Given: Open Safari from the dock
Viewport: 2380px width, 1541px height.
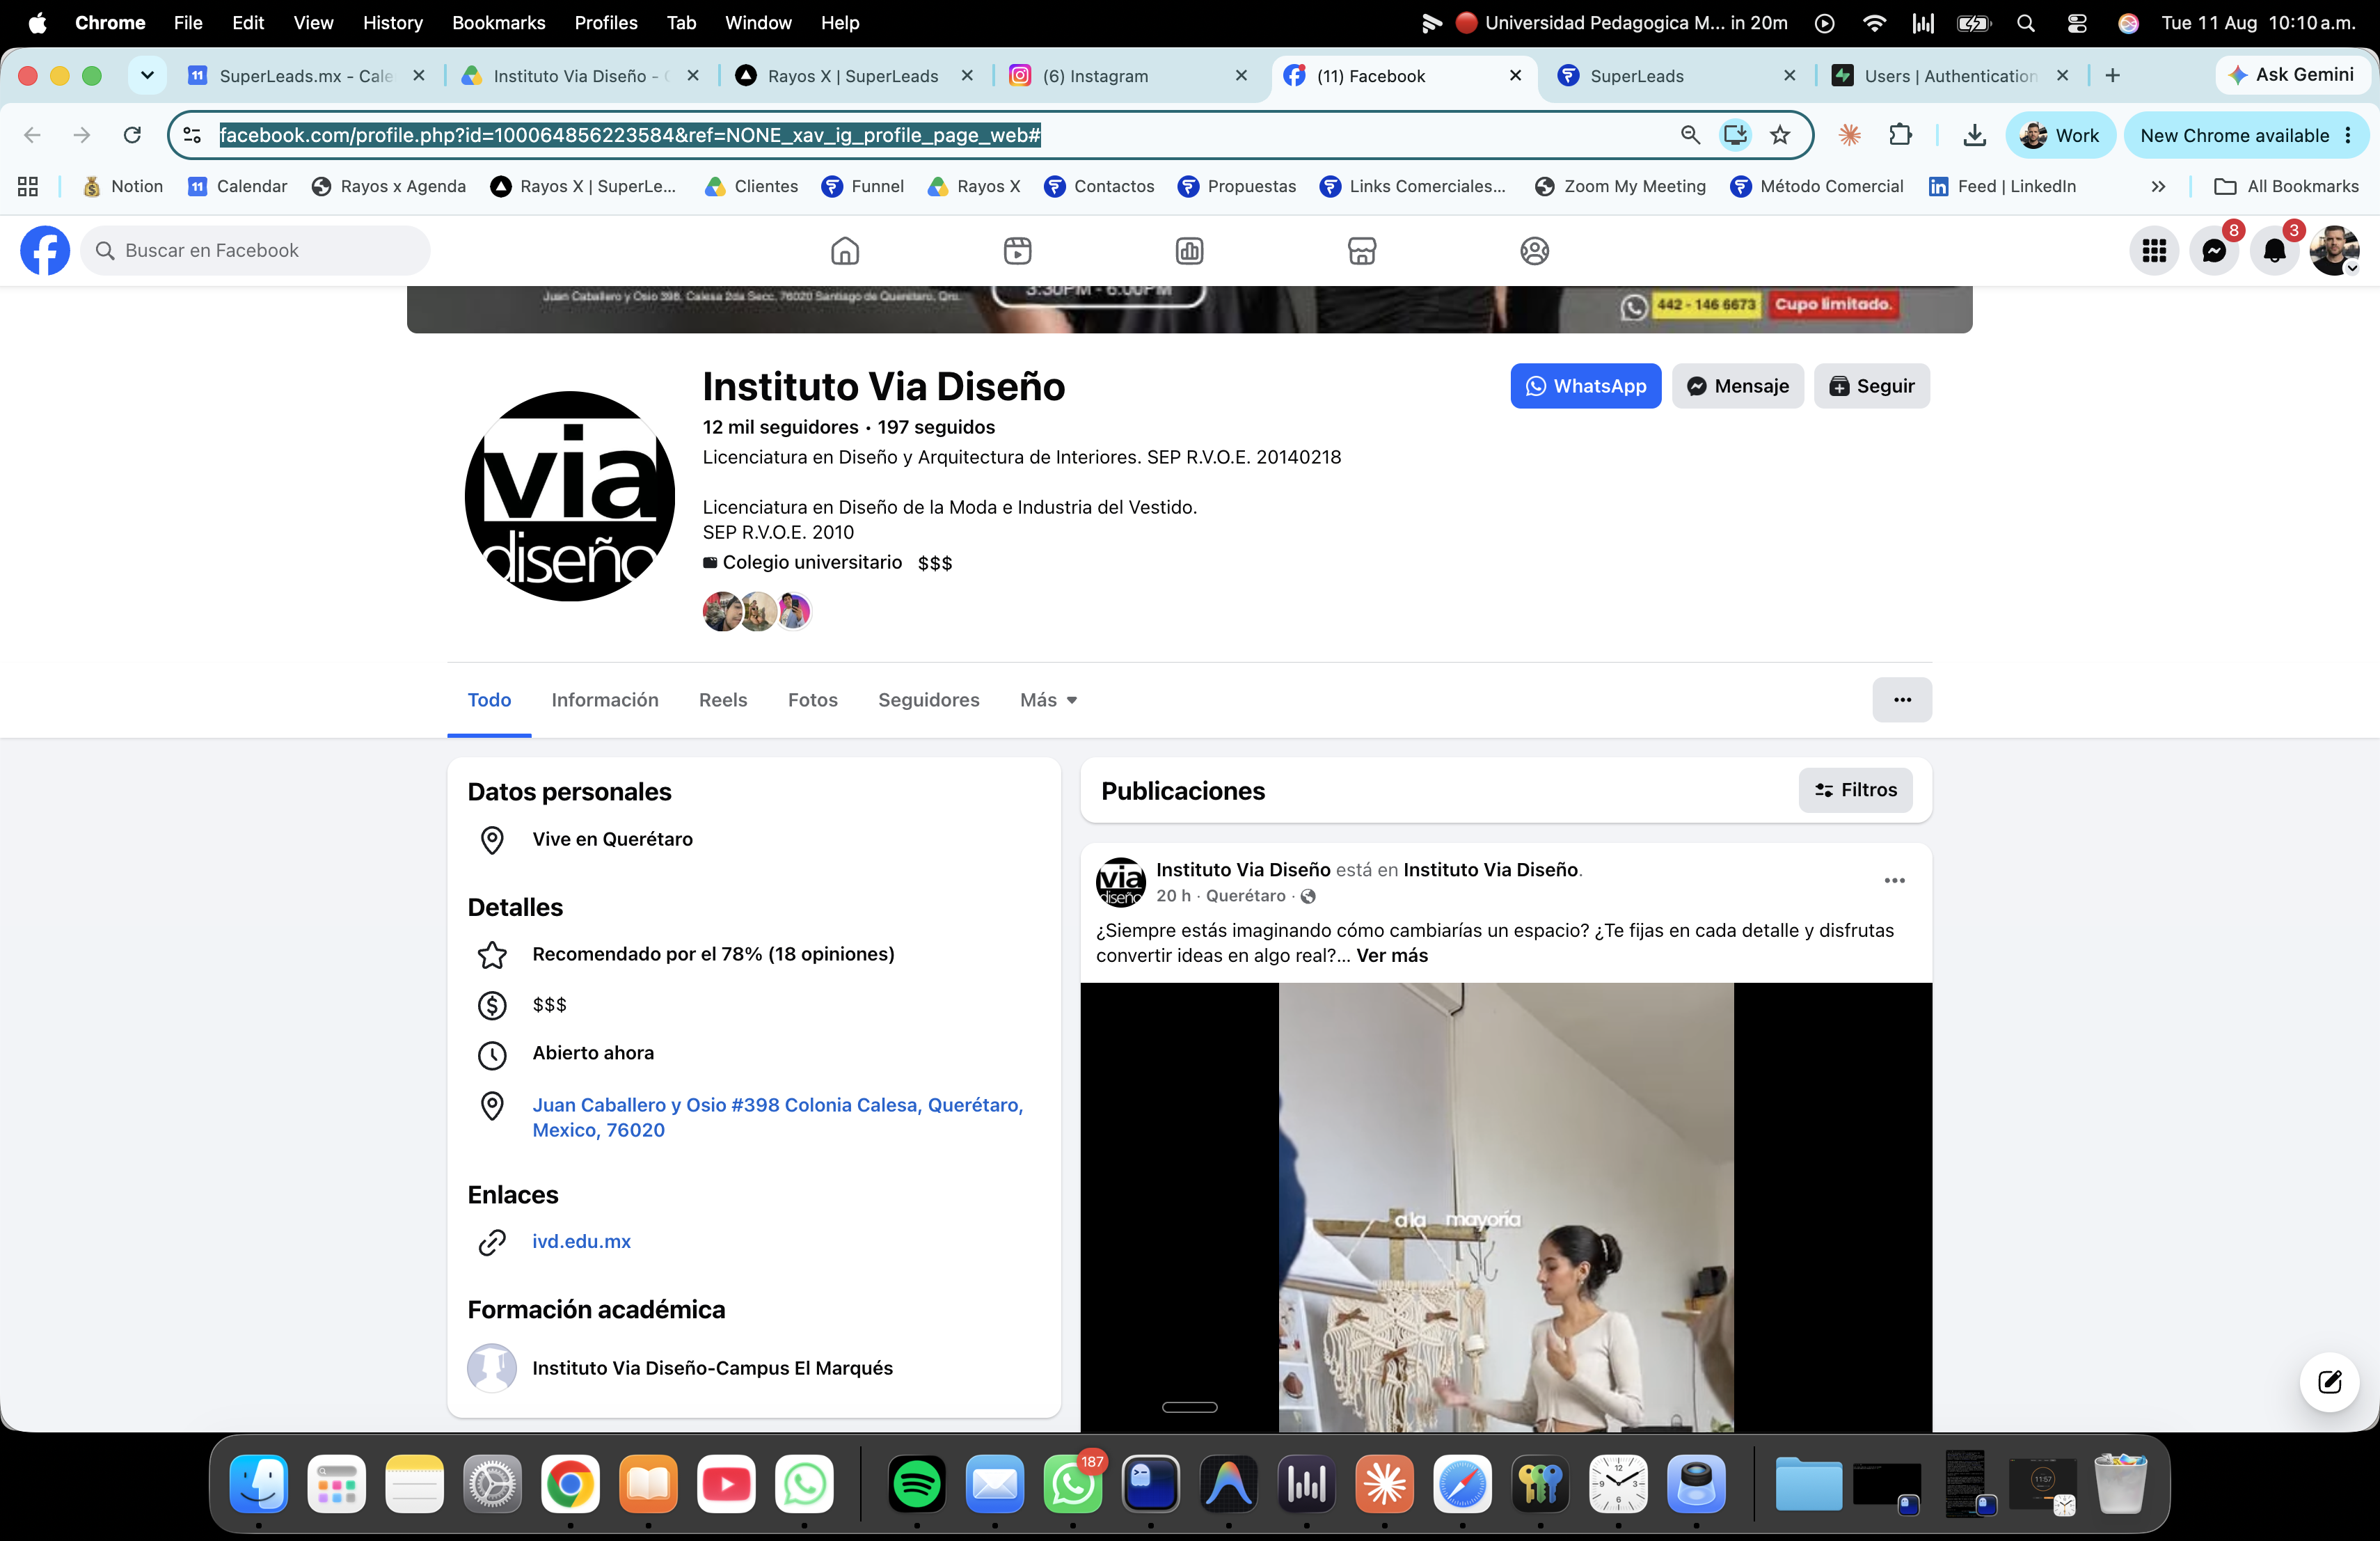Looking at the screenshot, I should pyautogui.click(x=1462, y=1484).
